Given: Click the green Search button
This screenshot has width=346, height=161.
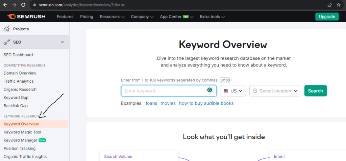Looking at the screenshot, I should coord(316,91).
